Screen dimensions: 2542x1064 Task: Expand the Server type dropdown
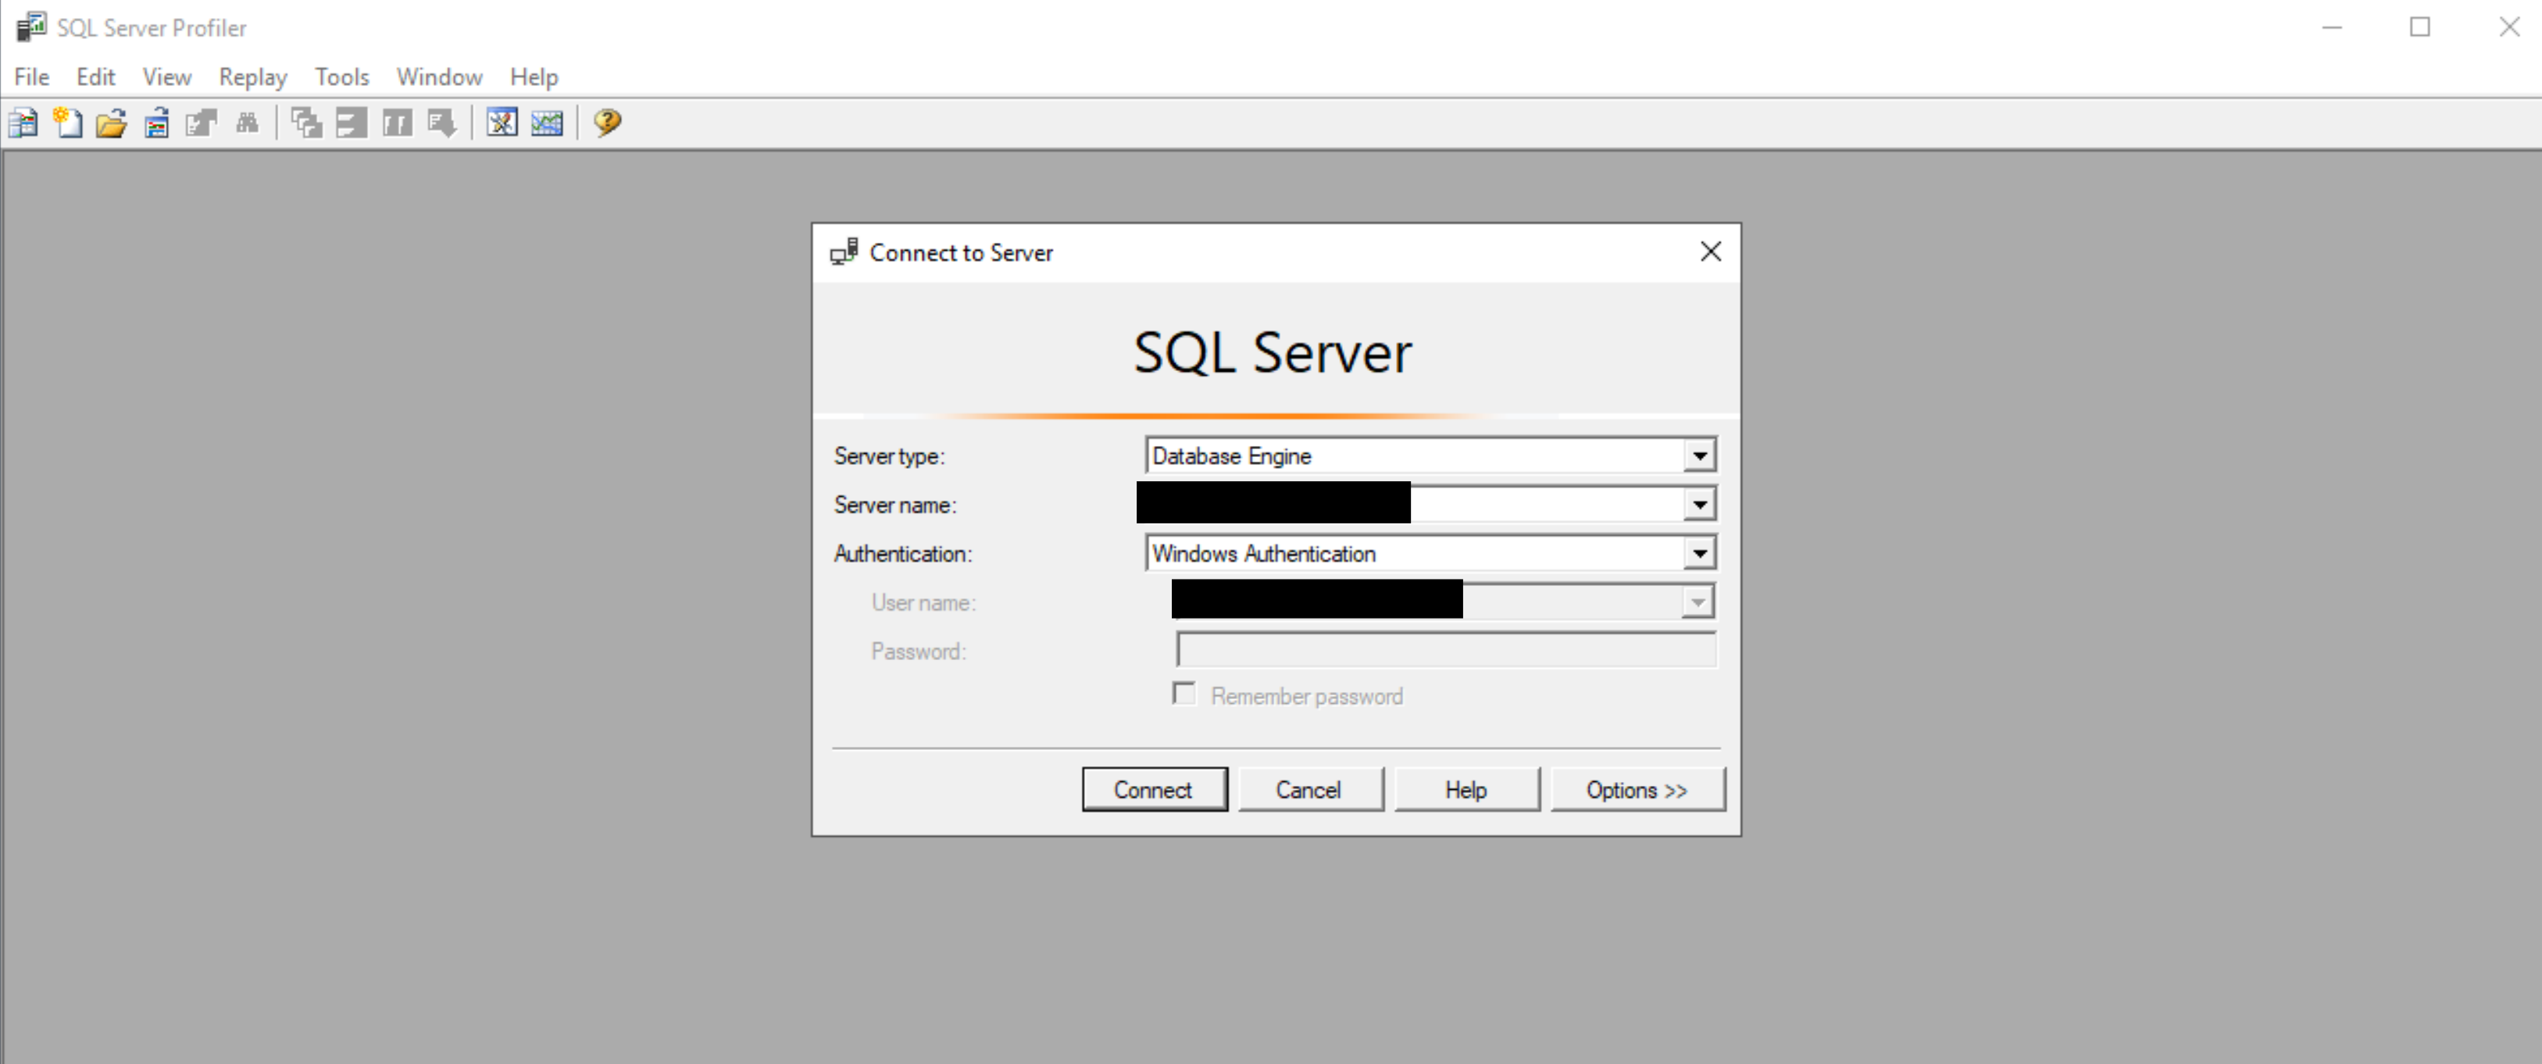(1698, 456)
